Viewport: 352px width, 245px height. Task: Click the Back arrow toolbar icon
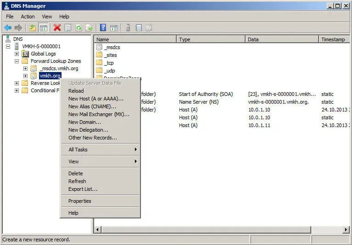pos(8,28)
